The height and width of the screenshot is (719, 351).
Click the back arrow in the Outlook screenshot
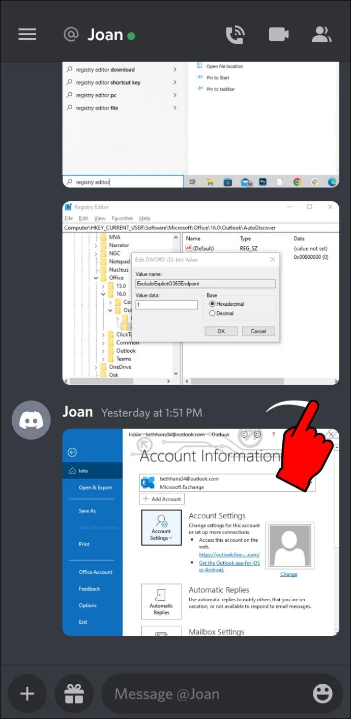click(x=72, y=452)
